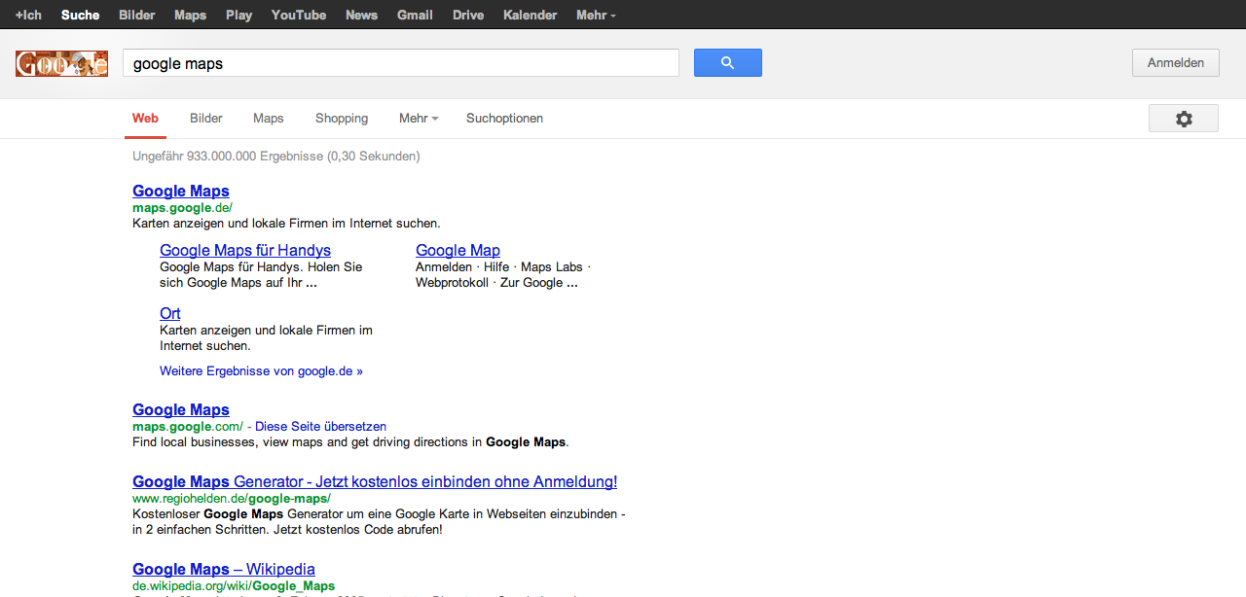Open the Google Maps – Wikipedia result
This screenshot has width=1246, height=597.
(x=224, y=569)
